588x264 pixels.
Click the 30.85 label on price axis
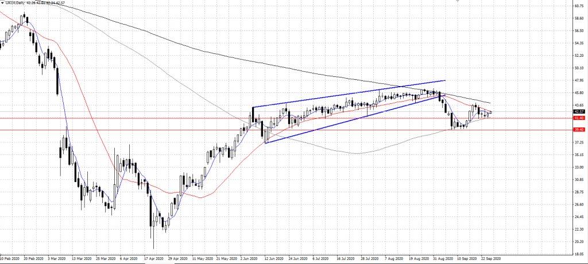coord(579,180)
